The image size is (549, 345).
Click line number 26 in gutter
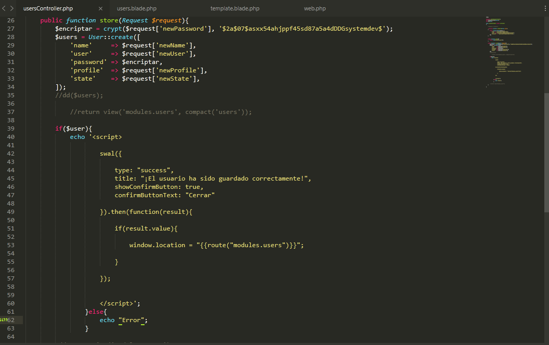(11, 20)
